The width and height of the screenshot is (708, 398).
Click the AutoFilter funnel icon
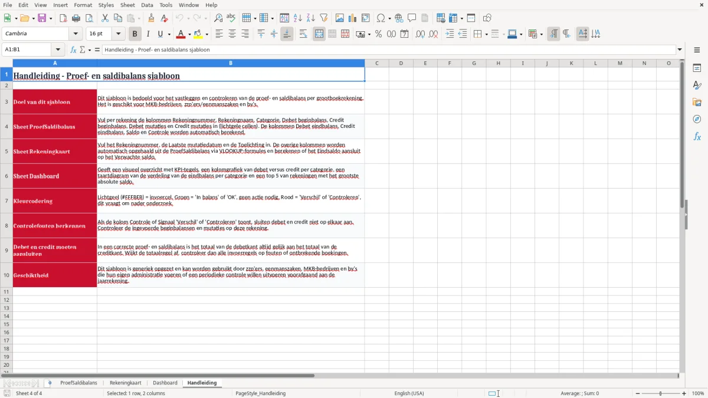point(324,18)
